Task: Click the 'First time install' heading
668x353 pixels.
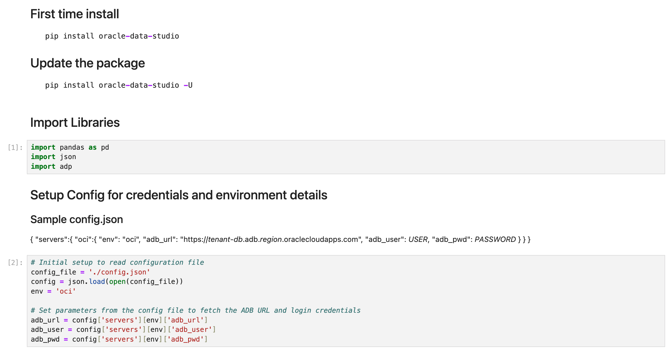Action: [x=75, y=14]
